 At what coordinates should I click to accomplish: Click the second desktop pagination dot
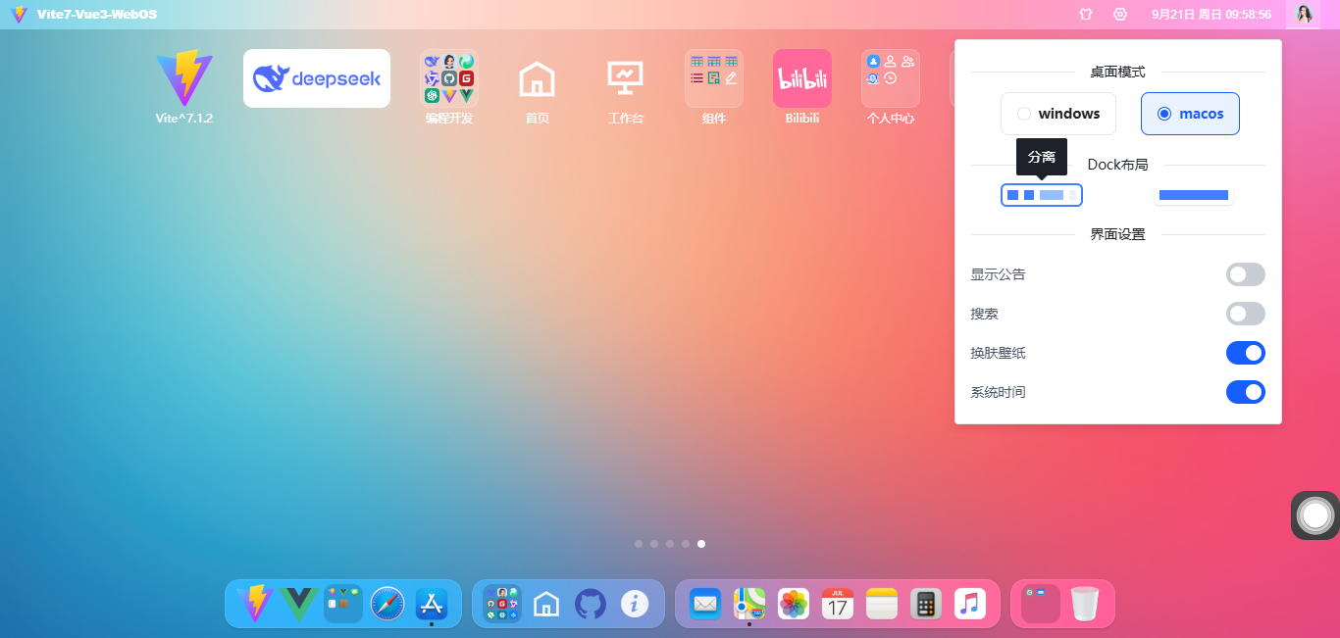(654, 543)
